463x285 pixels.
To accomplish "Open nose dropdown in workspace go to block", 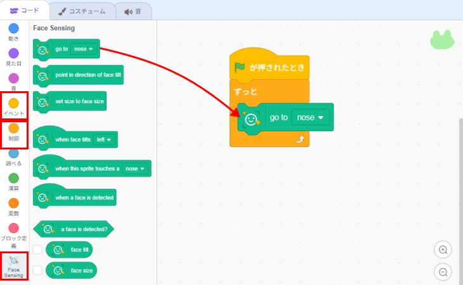I will coord(310,118).
